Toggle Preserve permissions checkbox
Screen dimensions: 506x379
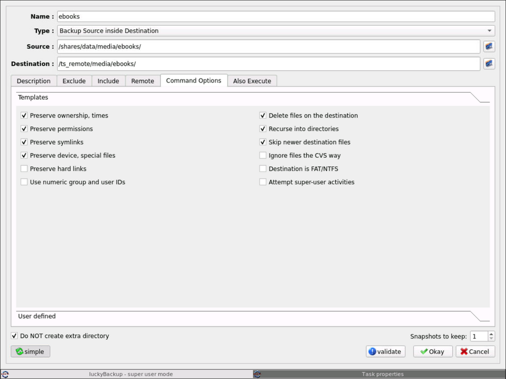point(24,129)
